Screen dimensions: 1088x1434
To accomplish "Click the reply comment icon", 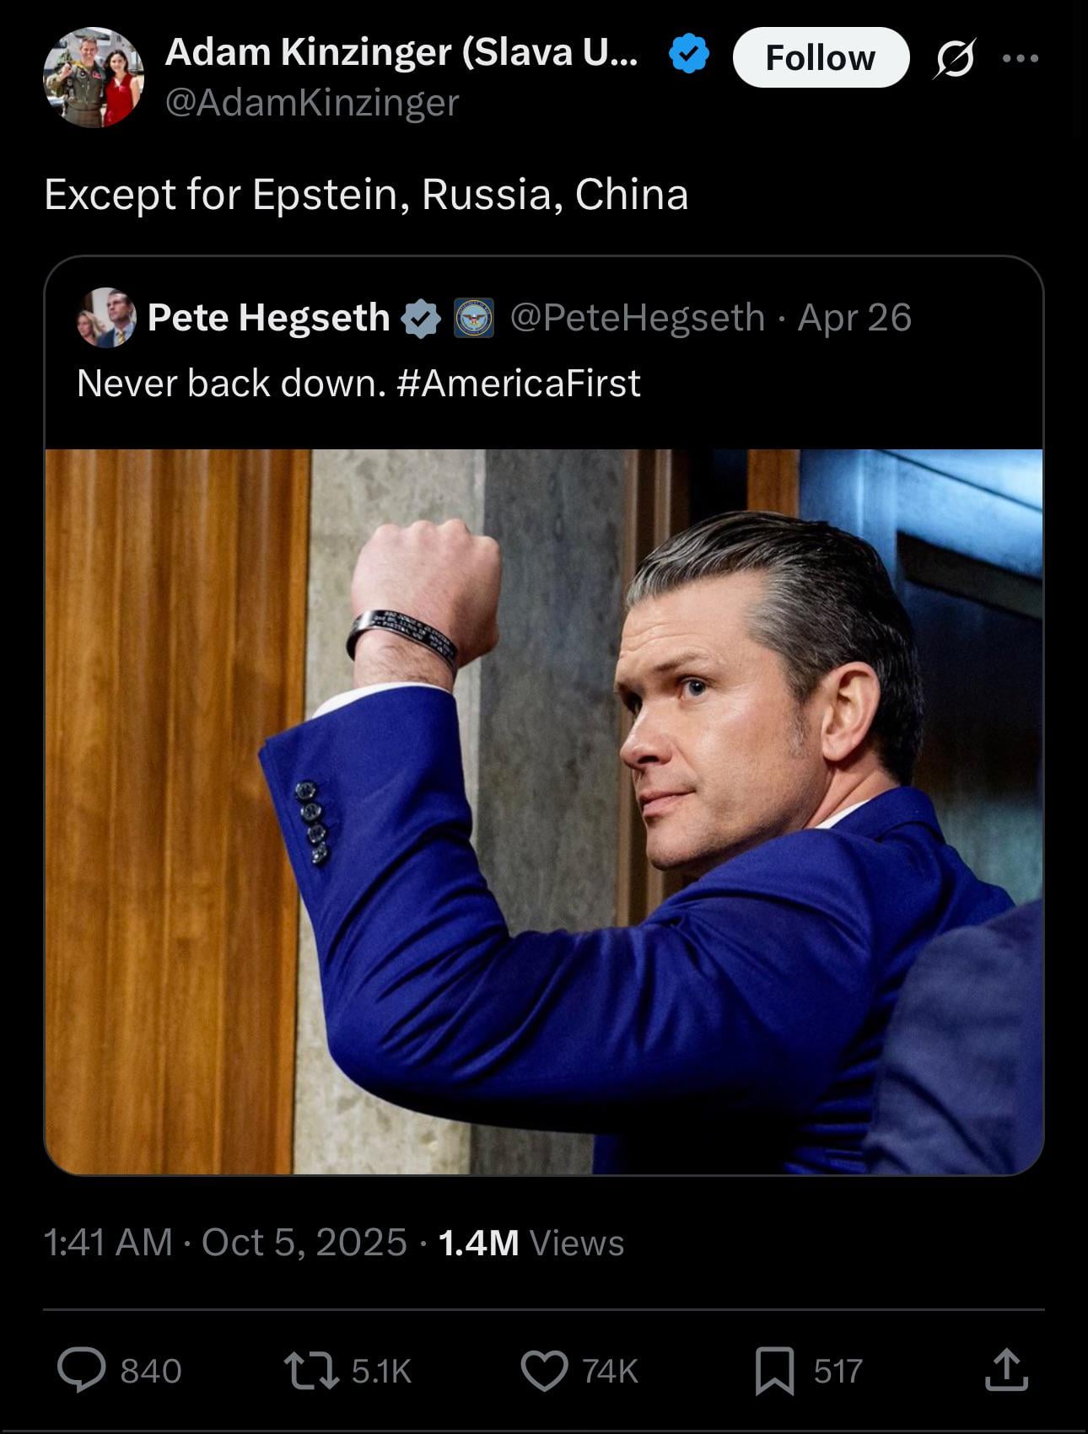I will [82, 1370].
